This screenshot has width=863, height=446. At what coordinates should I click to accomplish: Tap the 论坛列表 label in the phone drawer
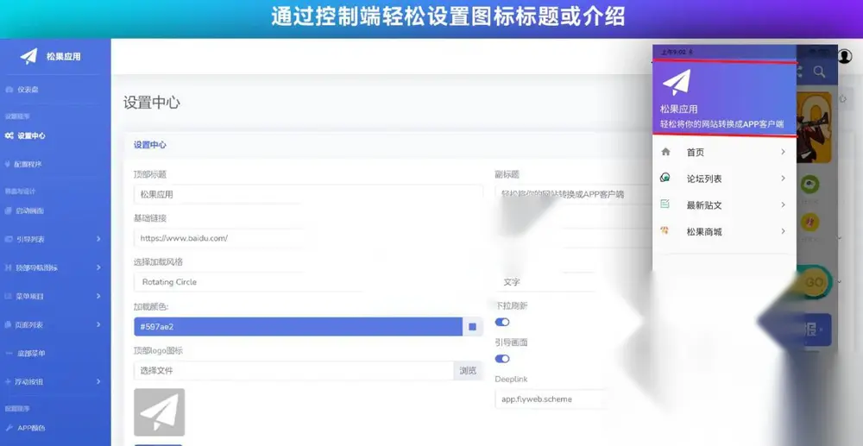(x=704, y=179)
